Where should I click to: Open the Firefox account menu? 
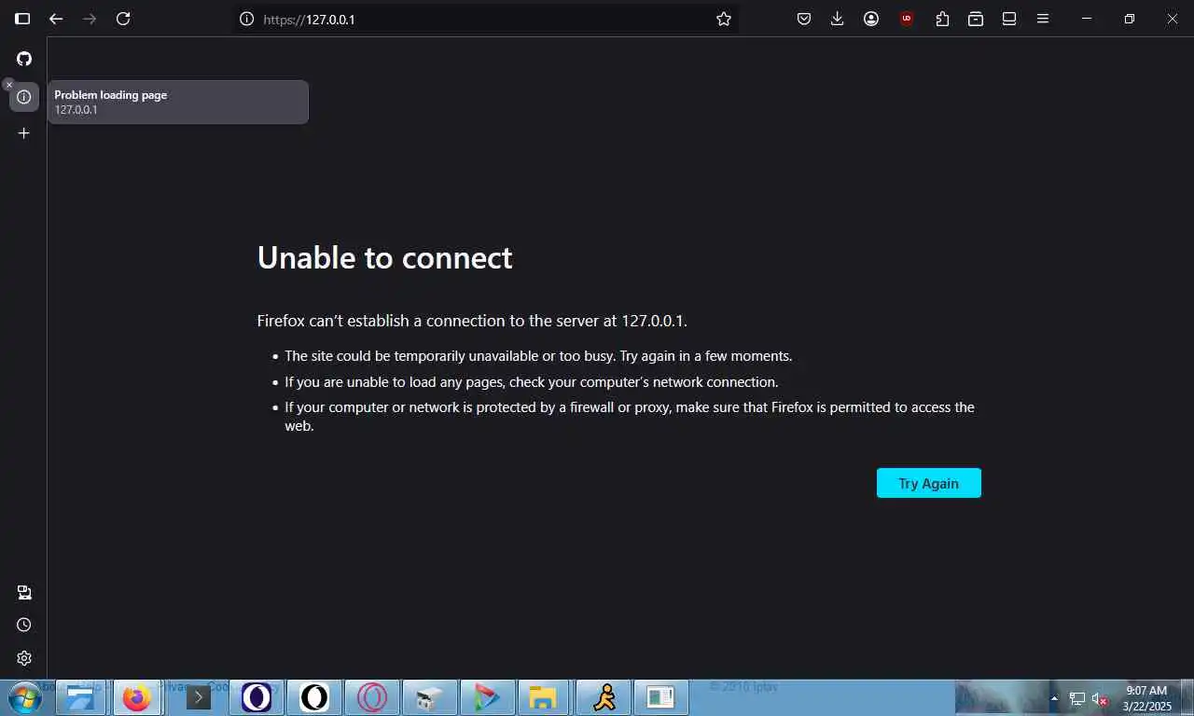871,19
